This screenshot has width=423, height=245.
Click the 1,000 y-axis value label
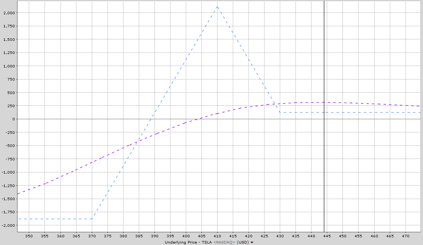pyautogui.click(x=9, y=66)
